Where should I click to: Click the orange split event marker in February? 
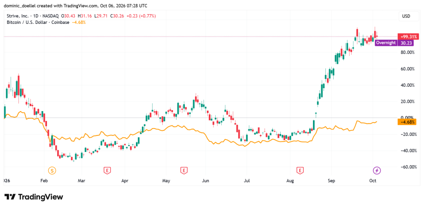52,170
